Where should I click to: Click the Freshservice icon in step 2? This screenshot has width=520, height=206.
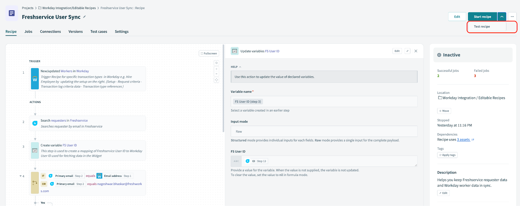click(35, 123)
